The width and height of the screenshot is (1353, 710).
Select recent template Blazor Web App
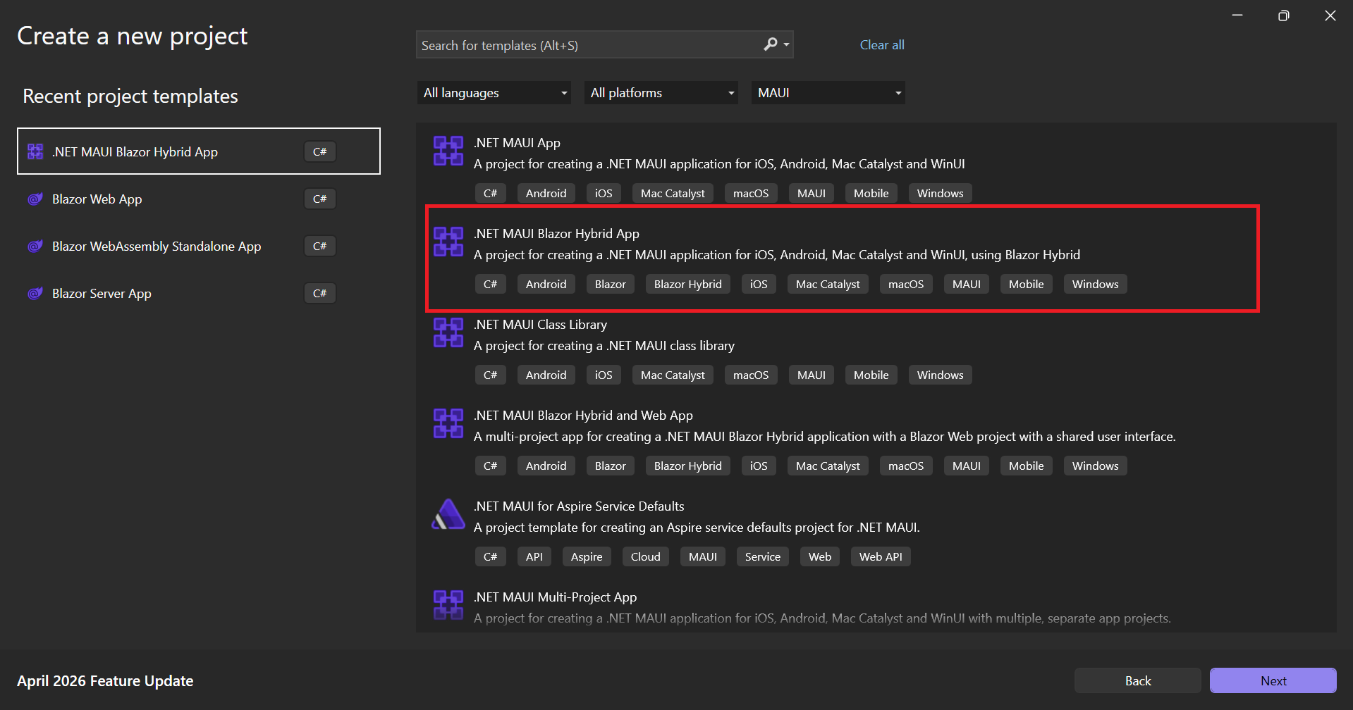click(199, 199)
